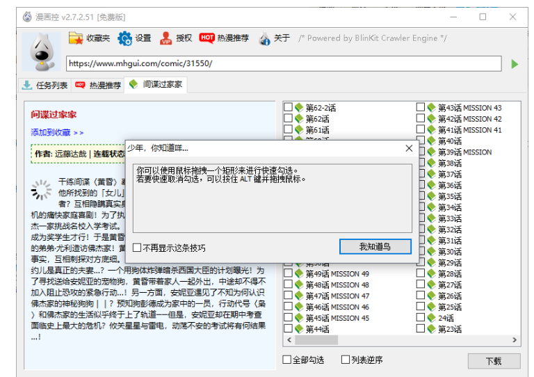Viewport: 534px width, 377px height.
Task: Click the comic URL address field
Action: (x=284, y=63)
